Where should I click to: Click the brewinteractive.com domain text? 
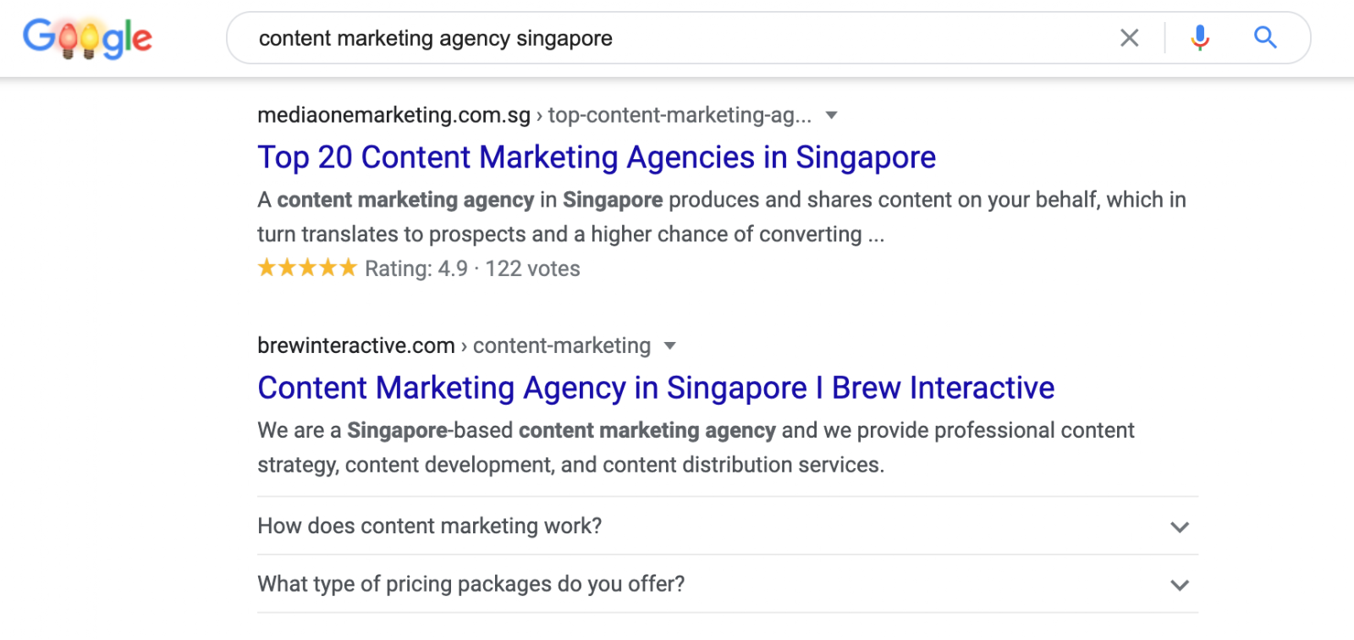[356, 345]
